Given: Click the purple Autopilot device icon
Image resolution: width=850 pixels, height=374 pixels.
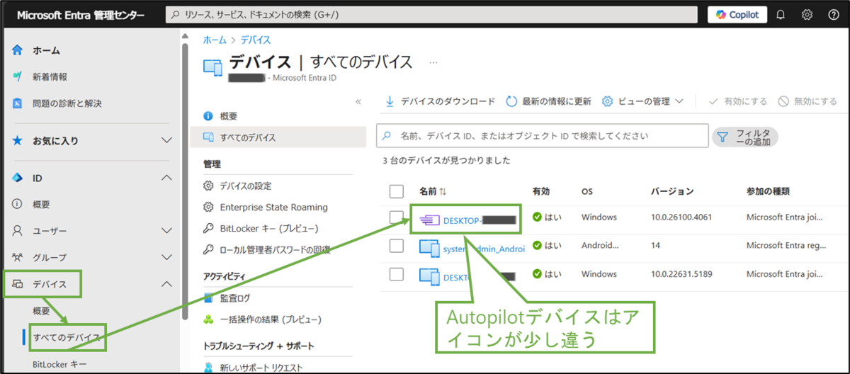Looking at the screenshot, I should [429, 220].
